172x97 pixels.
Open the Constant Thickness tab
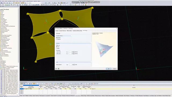click(63, 31)
